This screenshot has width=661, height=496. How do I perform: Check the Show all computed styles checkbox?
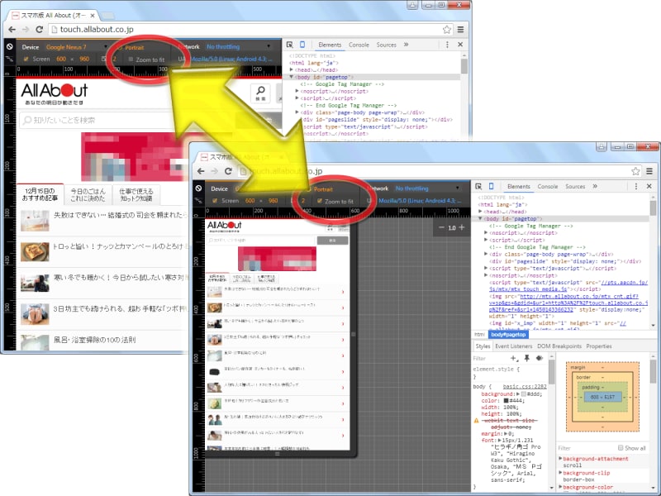click(621, 448)
